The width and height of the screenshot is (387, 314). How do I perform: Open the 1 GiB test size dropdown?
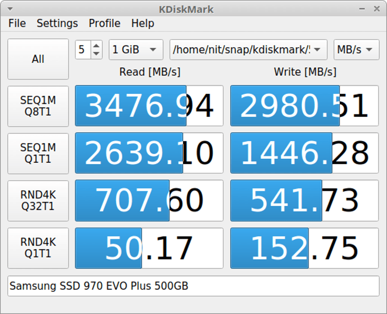tap(135, 49)
